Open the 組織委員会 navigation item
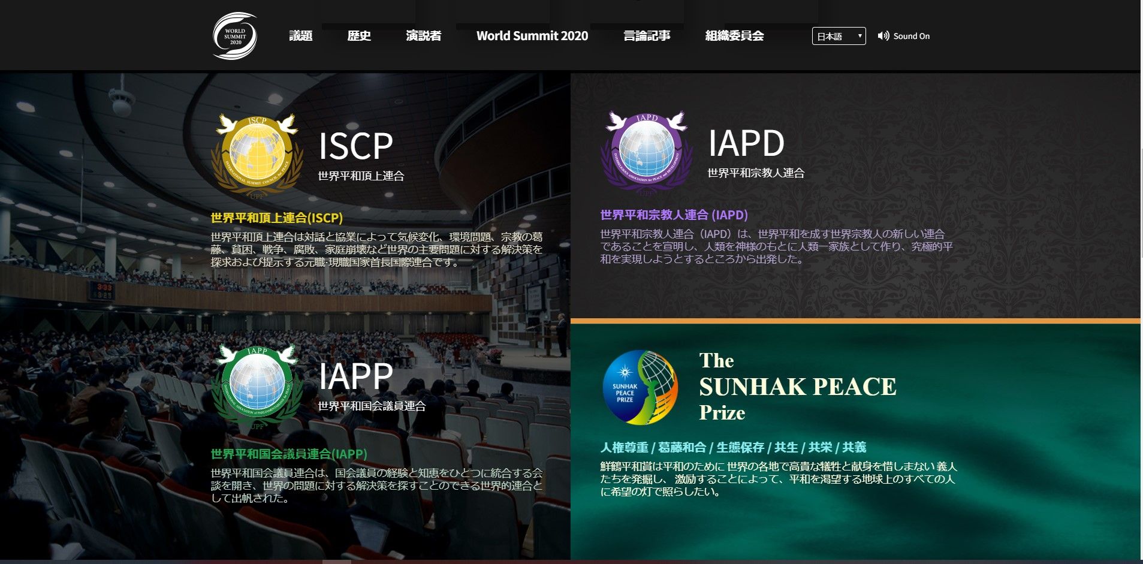The width and height of the screenshot is (1143, 564). tap(734, 36)
